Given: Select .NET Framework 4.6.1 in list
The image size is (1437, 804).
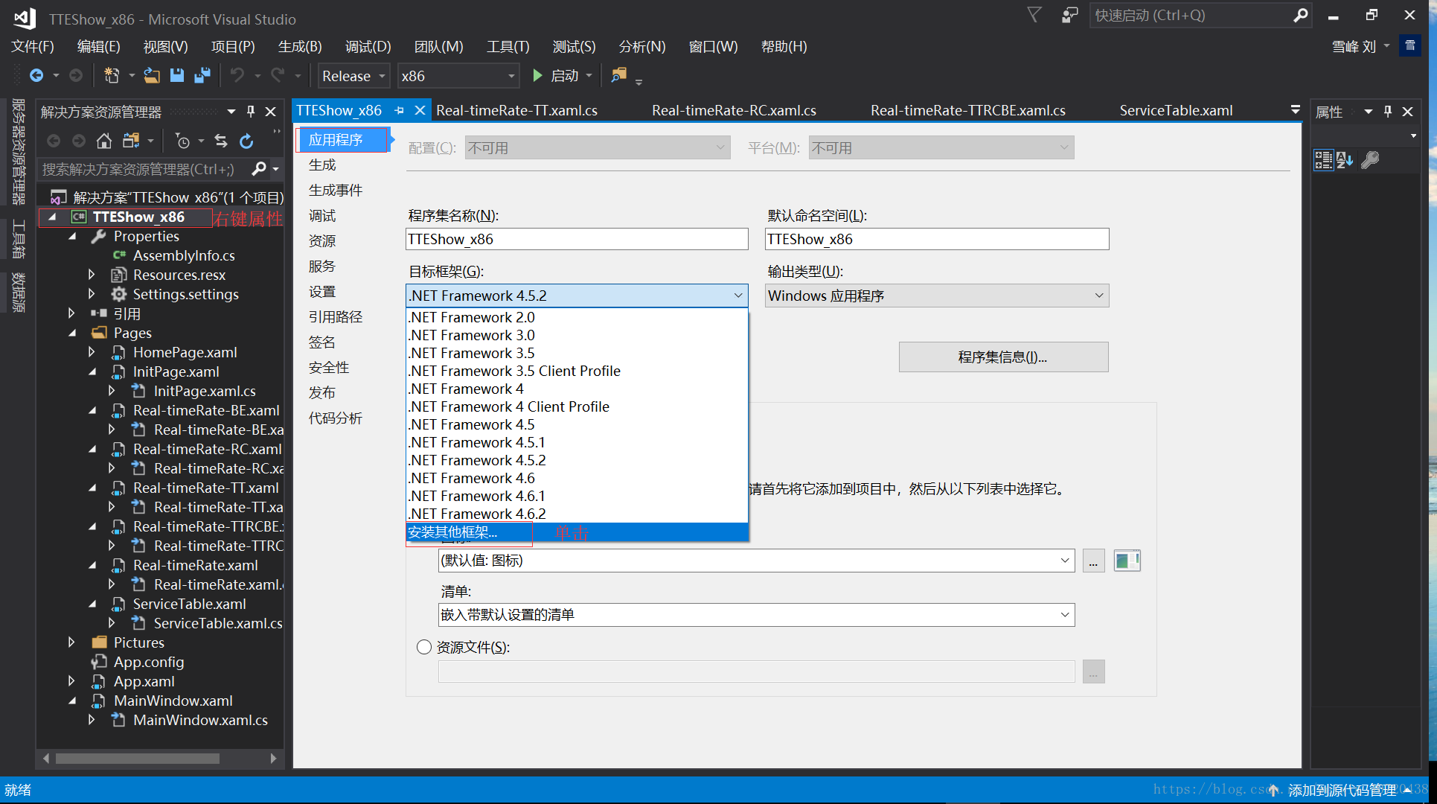Looking at the screenshot, I should 577,496.
